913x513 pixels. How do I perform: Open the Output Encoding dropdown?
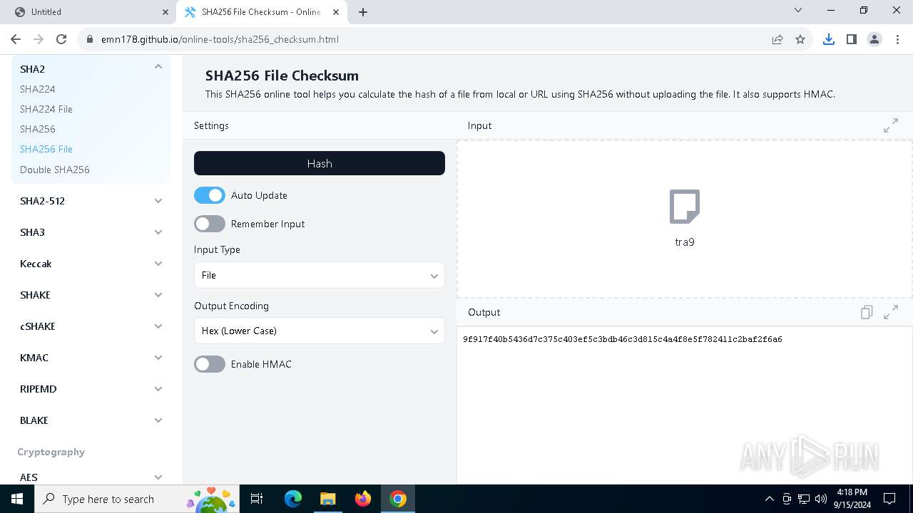click(x=320, y=331)
